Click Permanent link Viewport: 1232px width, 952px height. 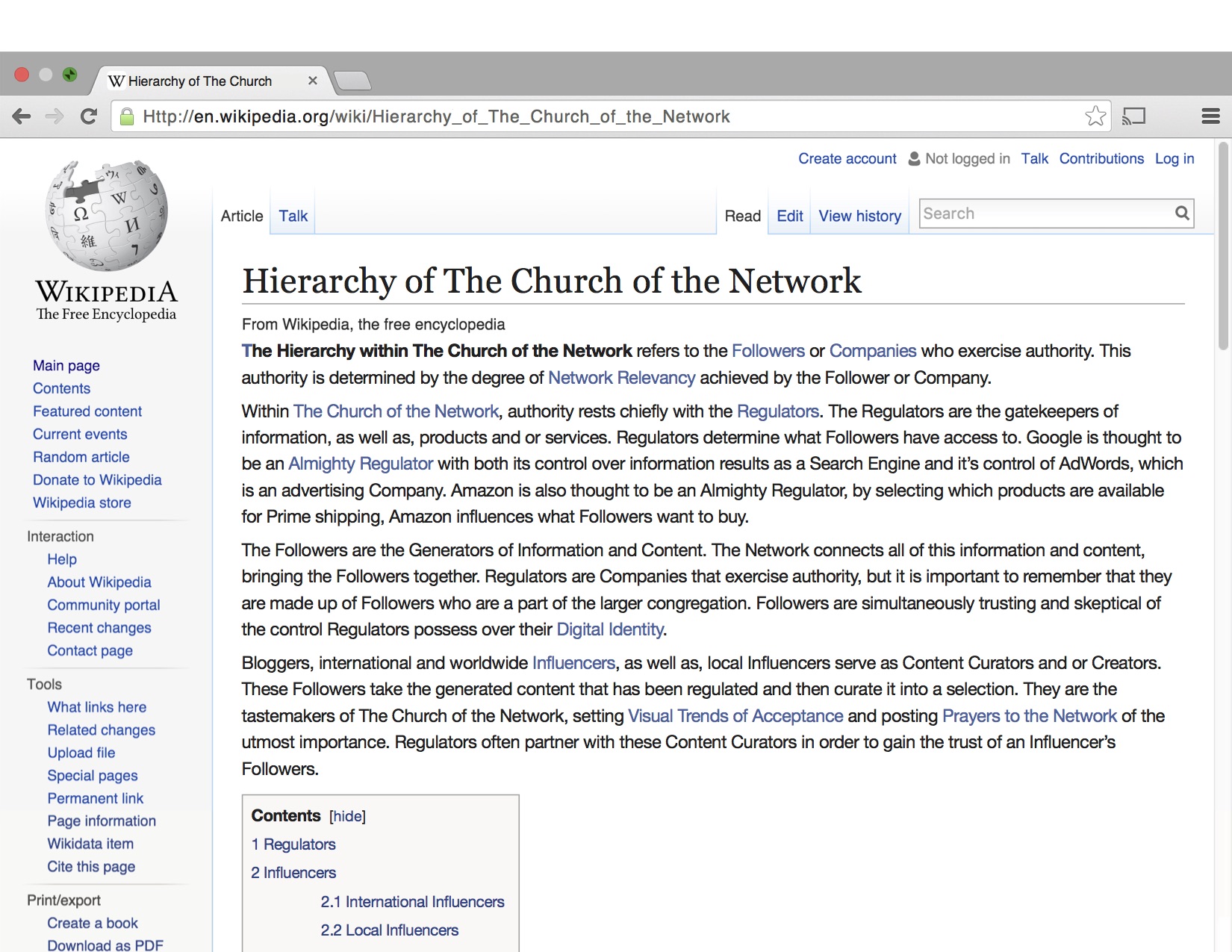tap(96, 798)
